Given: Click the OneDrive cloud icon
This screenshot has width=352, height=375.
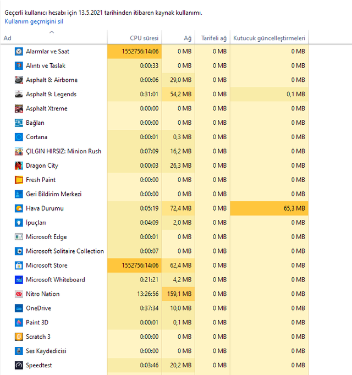Looking at the screenshot, I should click(x=19, y=308).
